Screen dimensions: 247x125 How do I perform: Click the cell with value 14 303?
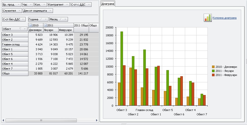(51, 44)
